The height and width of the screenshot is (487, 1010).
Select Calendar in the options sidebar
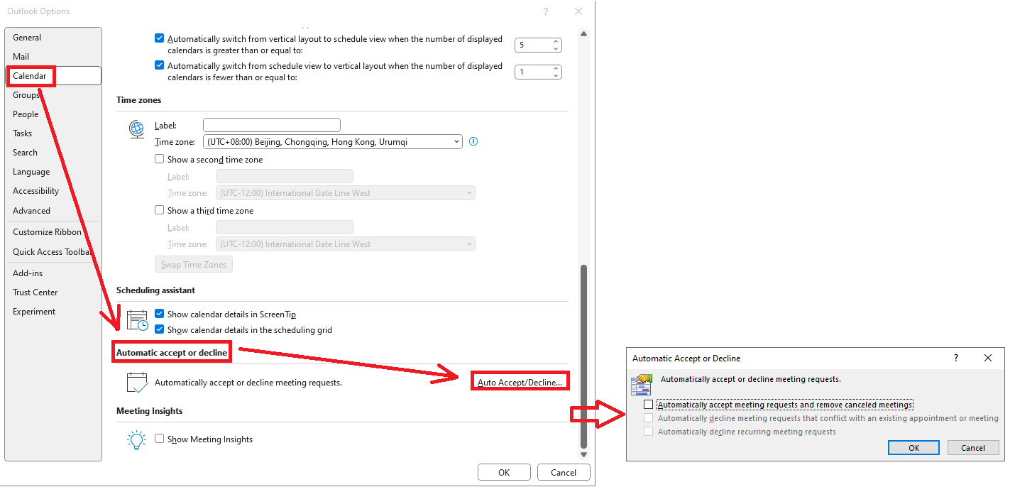pyautogui.click(x=53, y=76)
